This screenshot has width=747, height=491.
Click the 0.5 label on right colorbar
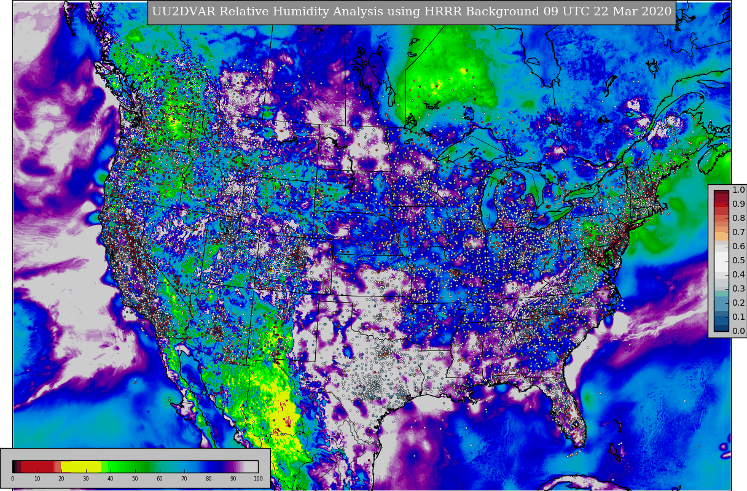pyautogui.click(x=738, y=261)
